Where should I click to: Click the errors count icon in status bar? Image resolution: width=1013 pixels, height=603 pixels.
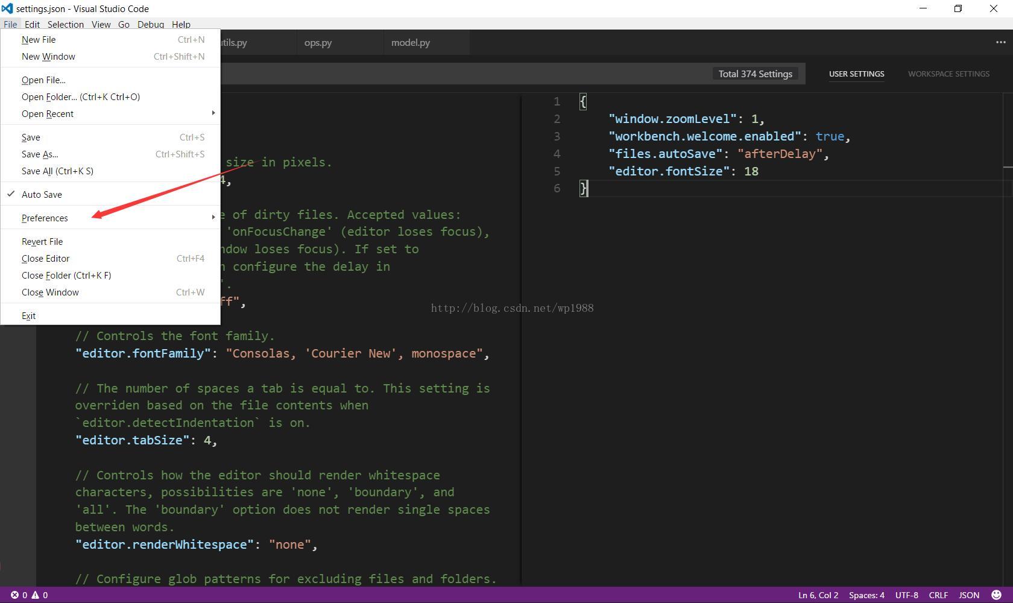pos(14,595)
